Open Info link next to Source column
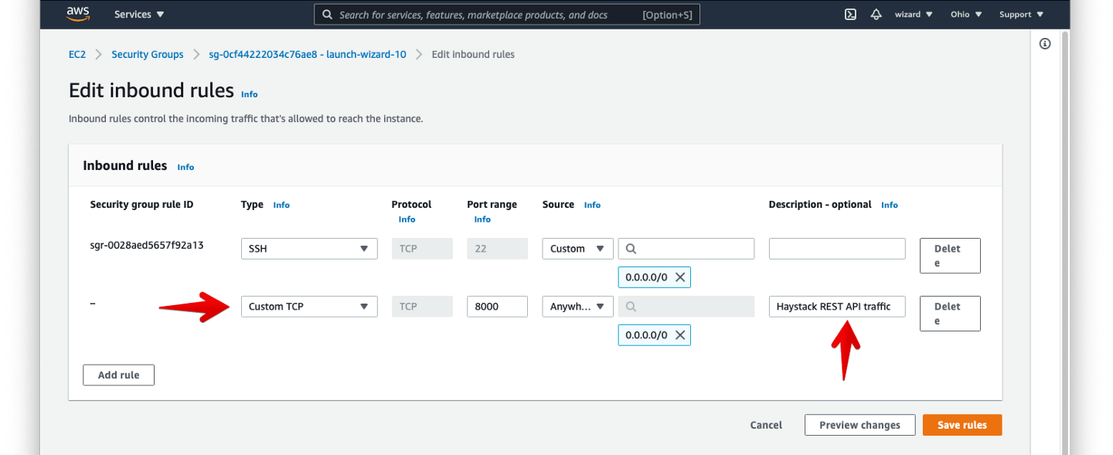Screen dimensions: 1113x455 [592, 205]
